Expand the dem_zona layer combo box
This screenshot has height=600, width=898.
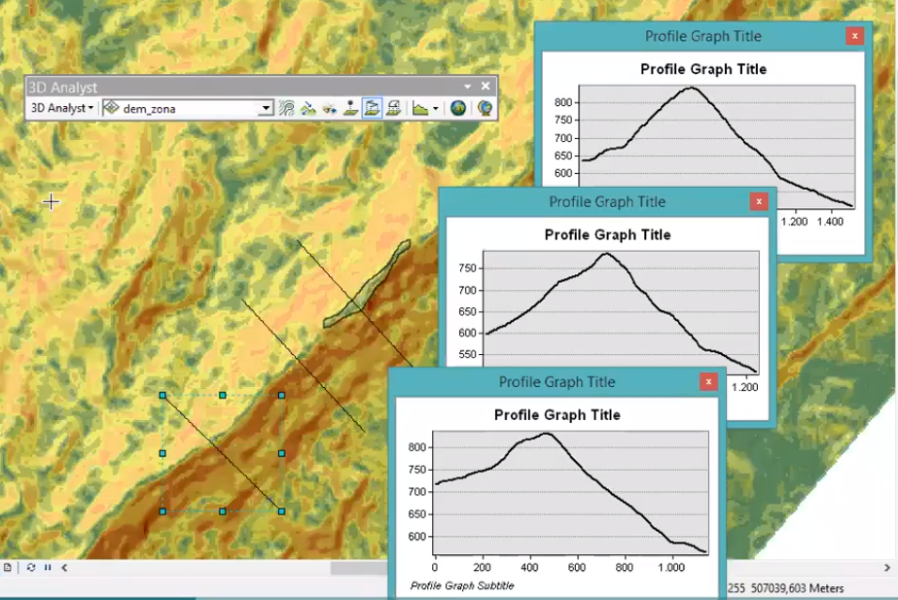(266, 109)
